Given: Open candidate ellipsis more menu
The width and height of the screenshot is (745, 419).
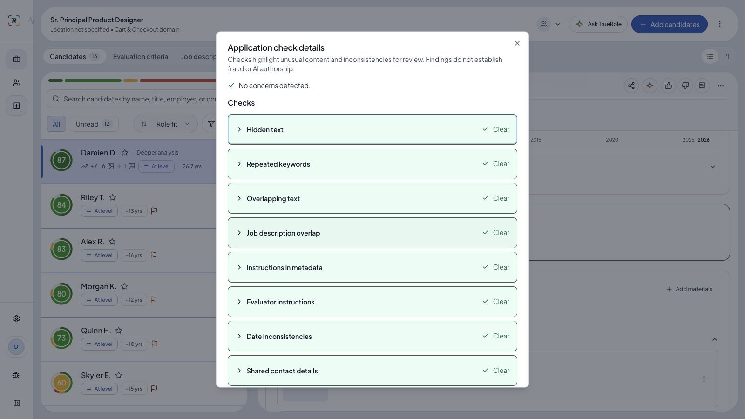Looking at the screenshot, I should 721,86.
